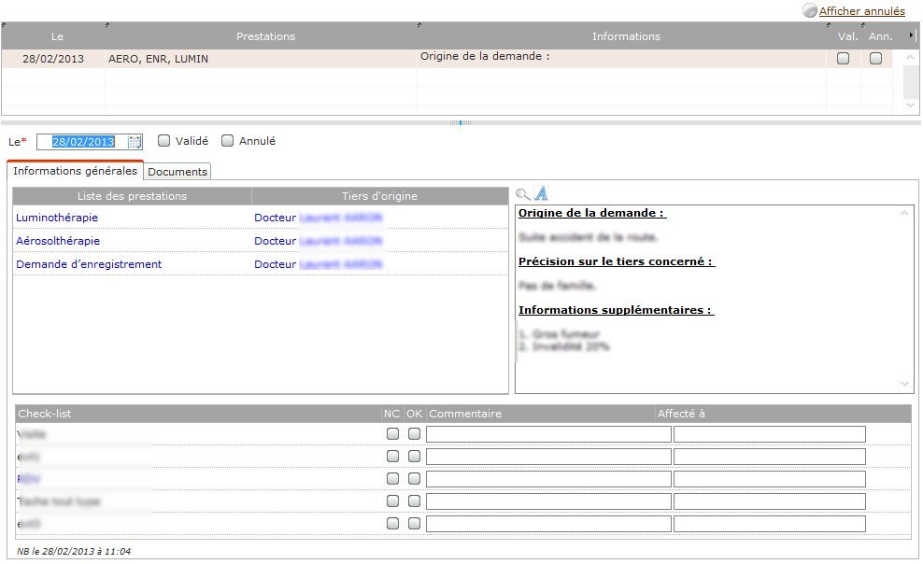Open the Demande d'enregistrement link
923x564 pixels.
coord(89,264)
